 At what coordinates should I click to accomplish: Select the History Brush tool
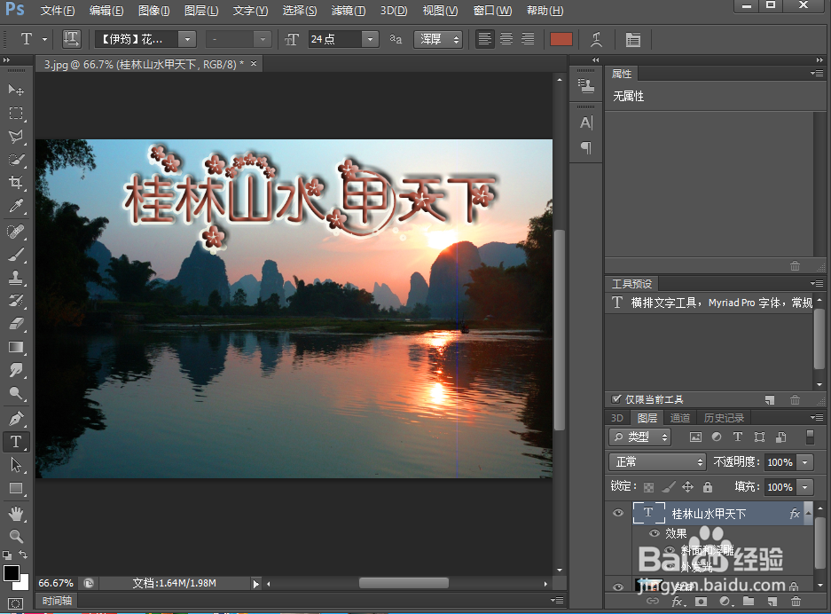[x=16, y=301]
